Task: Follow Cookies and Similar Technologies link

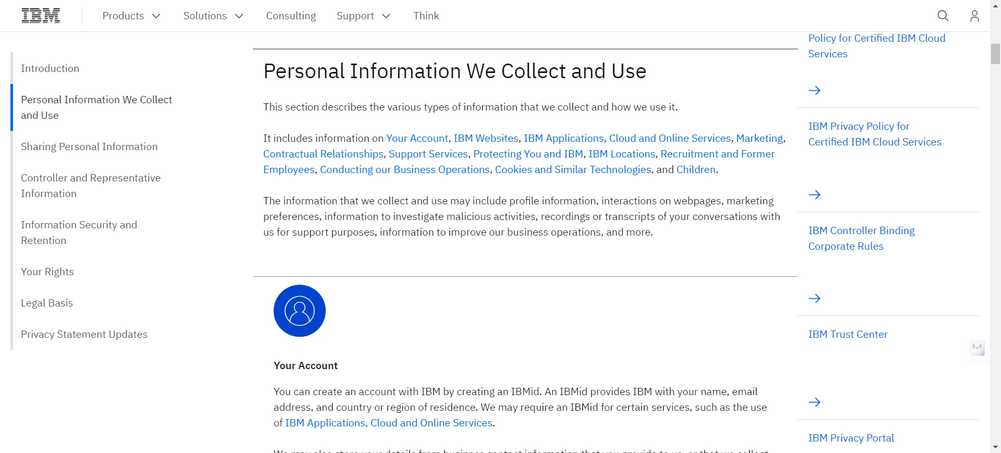Action: (x=573, y=169)
